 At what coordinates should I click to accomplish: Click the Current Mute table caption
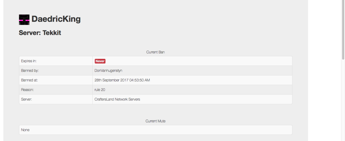(156, 121)
